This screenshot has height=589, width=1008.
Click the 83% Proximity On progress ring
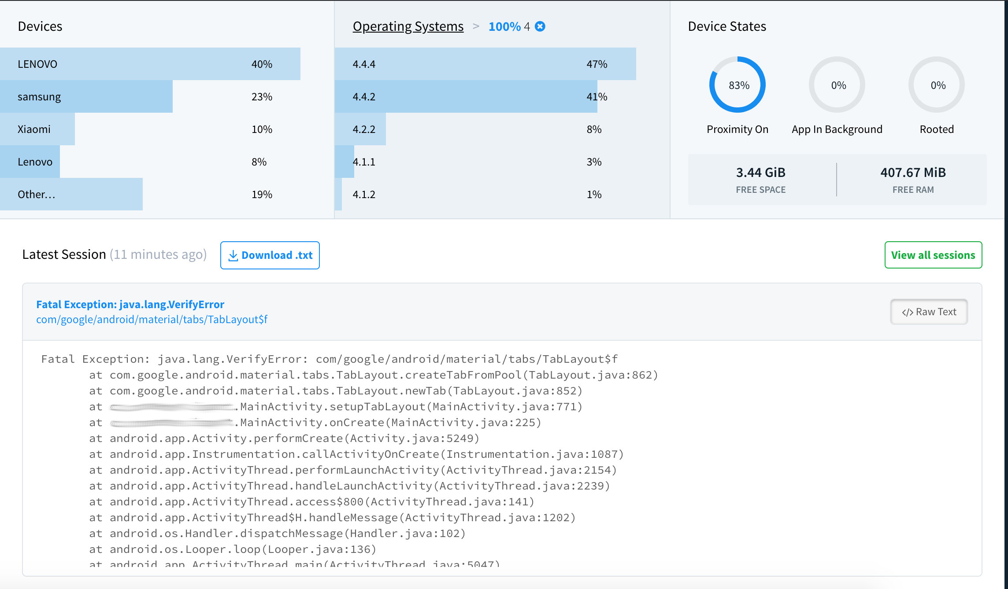point(737,85)
